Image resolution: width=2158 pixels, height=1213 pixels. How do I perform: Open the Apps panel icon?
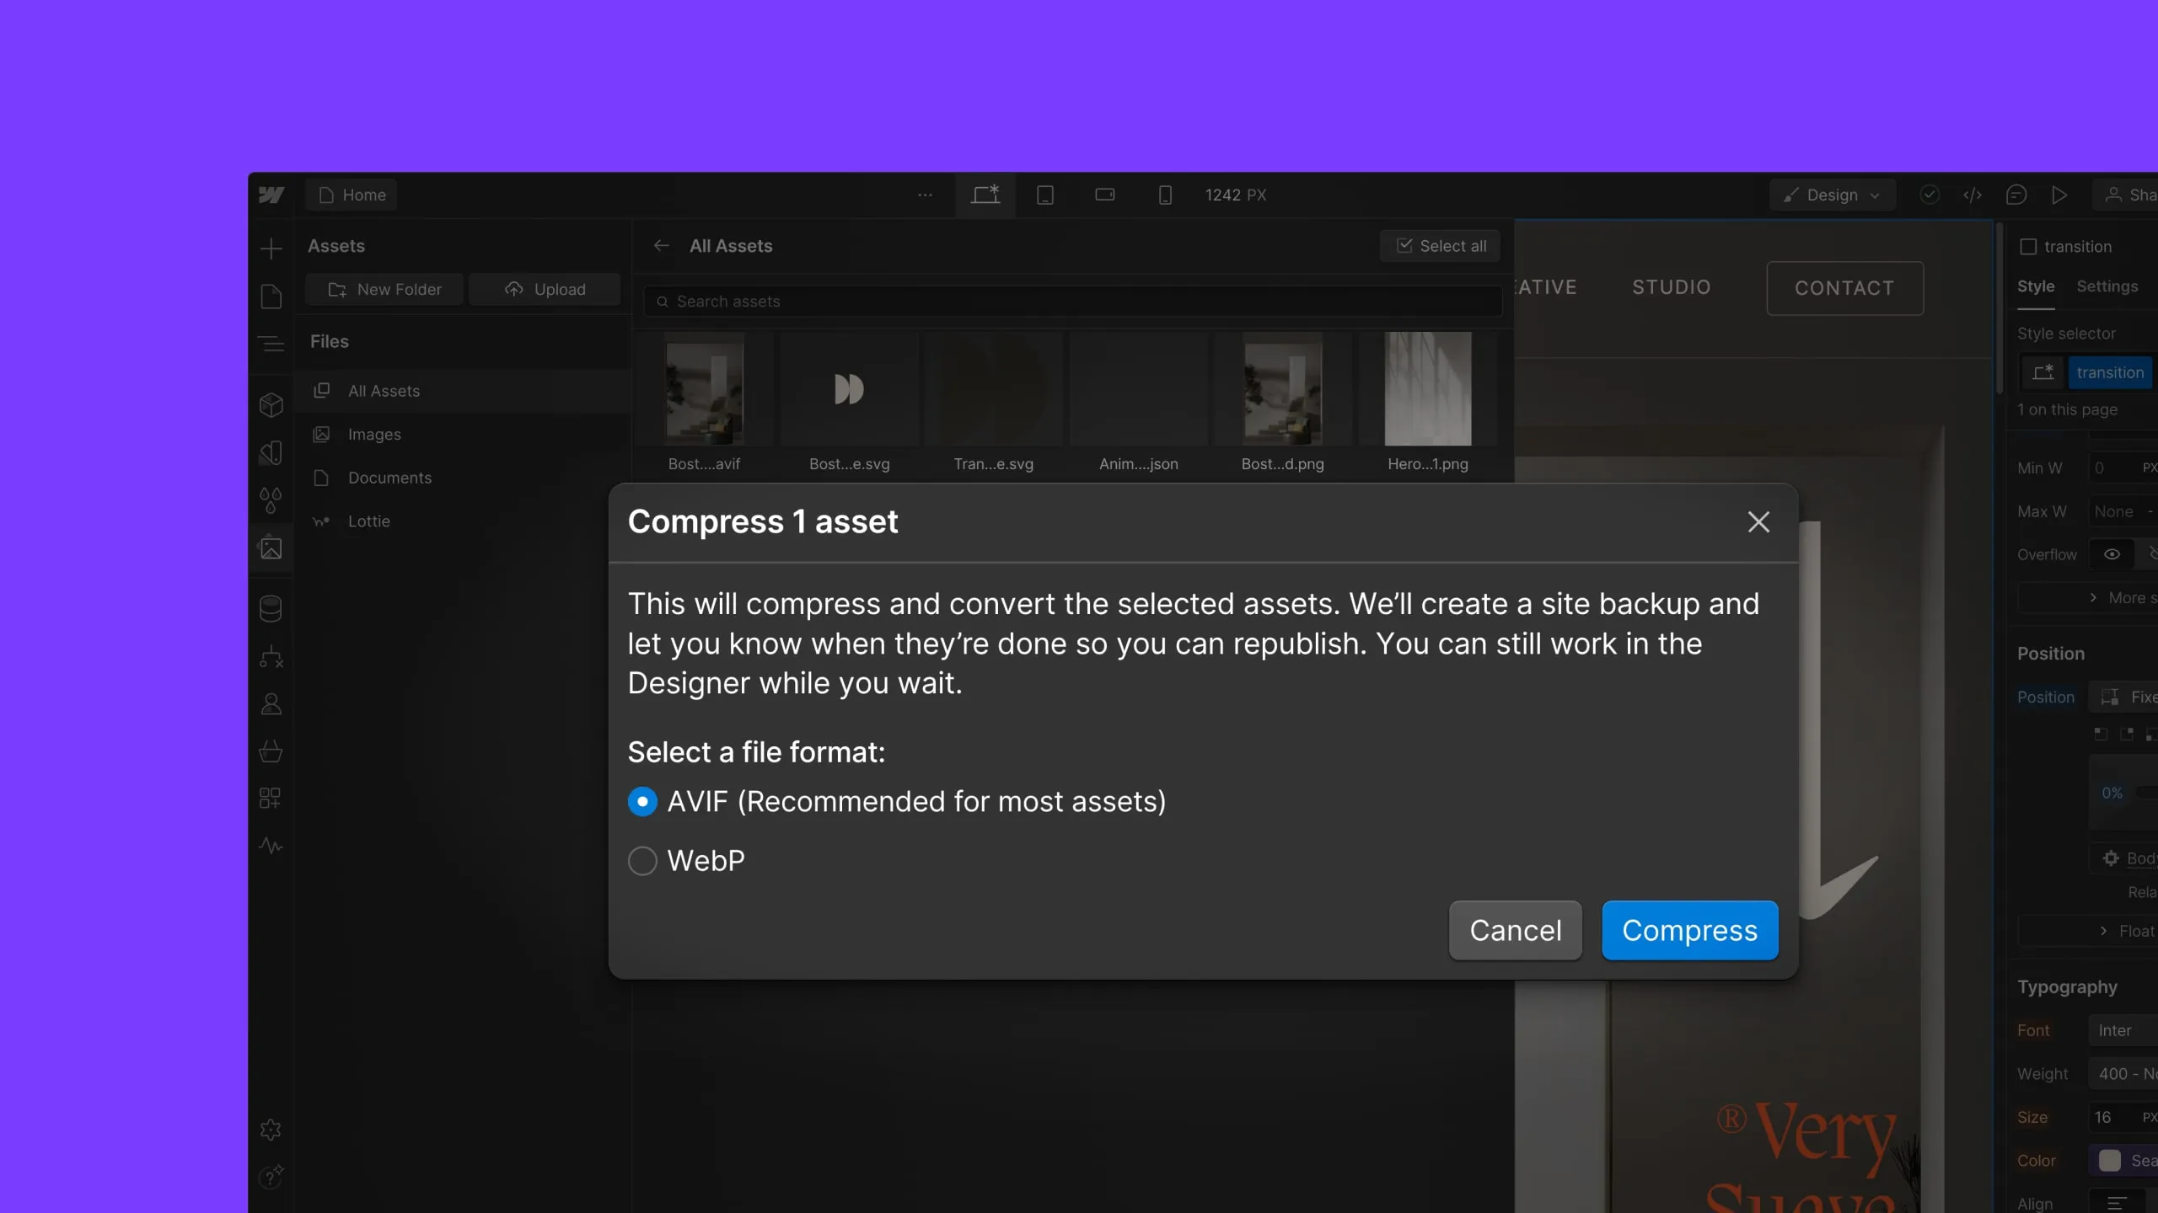pyautogui.click(x=271, y=798)
